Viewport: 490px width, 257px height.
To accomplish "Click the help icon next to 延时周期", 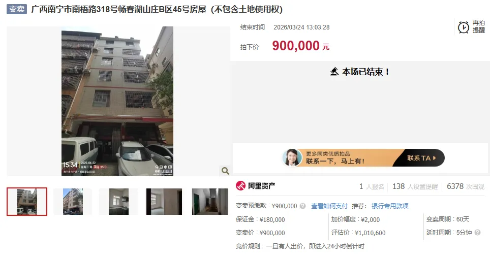I will click(477, 232).
